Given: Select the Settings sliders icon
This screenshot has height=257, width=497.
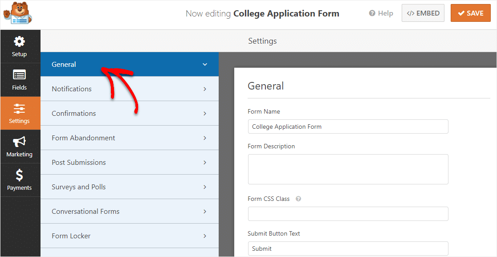Looking at the screenshot, I should click(x=19, y=109).
